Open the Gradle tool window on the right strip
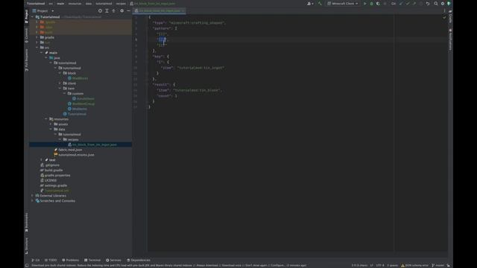This screenshot has width=477, height=268. pos(450,16)
